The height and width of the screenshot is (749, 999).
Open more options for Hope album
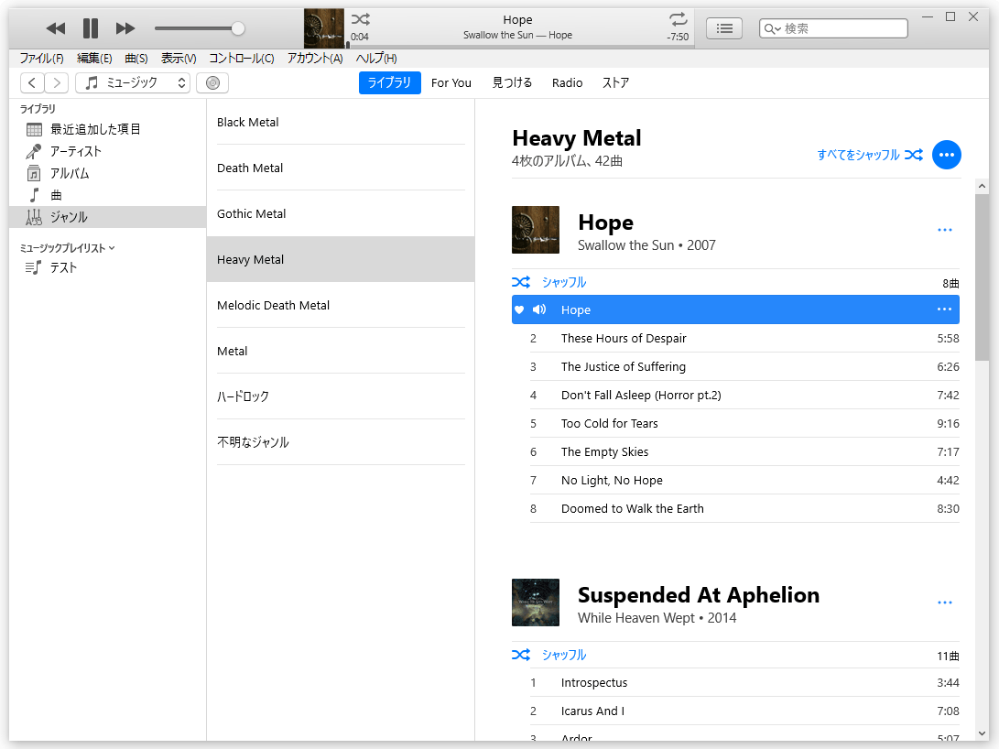point(945,230)
